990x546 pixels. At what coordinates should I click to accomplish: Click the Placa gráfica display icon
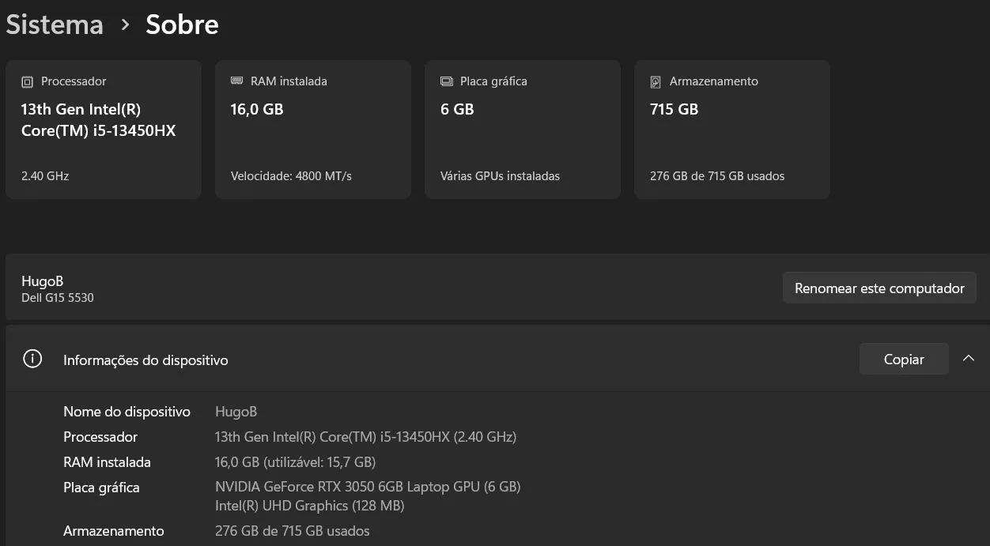click(x=447, y=81)
